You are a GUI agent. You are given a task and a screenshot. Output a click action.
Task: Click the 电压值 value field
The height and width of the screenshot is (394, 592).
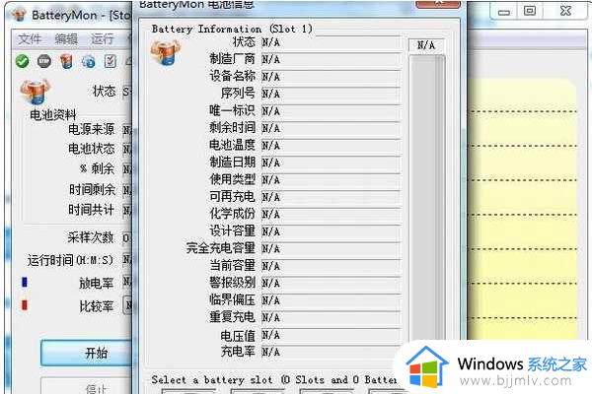tap(331, 335)
